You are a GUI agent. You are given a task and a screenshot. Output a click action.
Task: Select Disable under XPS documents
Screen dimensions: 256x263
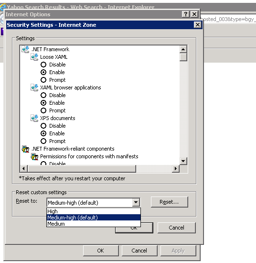pyautogui.click(x=43, y=126)
